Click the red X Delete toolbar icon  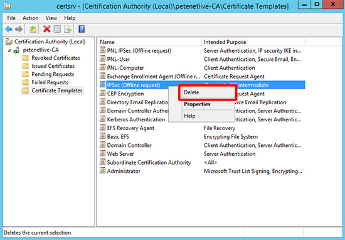46,29
